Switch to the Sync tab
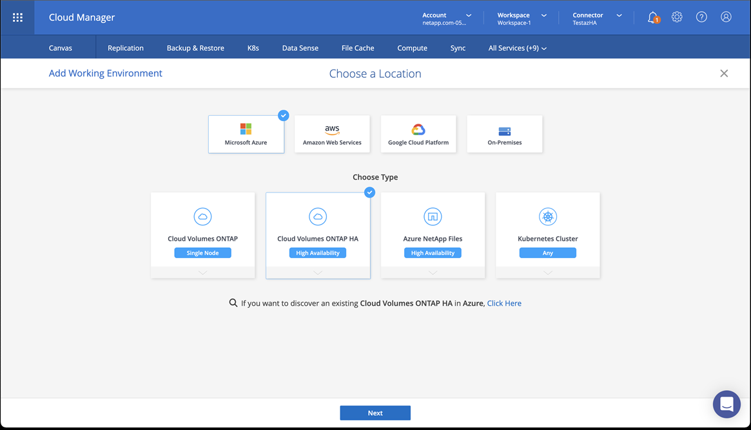751x430 pixels. point(458,48)
